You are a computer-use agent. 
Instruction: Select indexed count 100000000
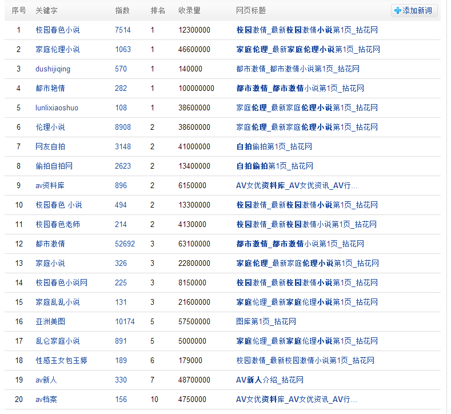coord(196,88)
